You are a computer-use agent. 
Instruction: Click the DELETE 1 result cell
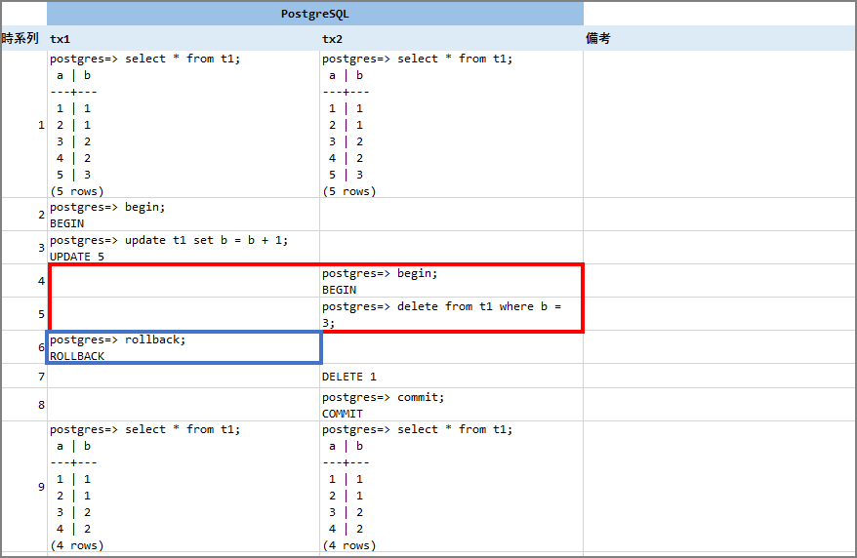451,377
